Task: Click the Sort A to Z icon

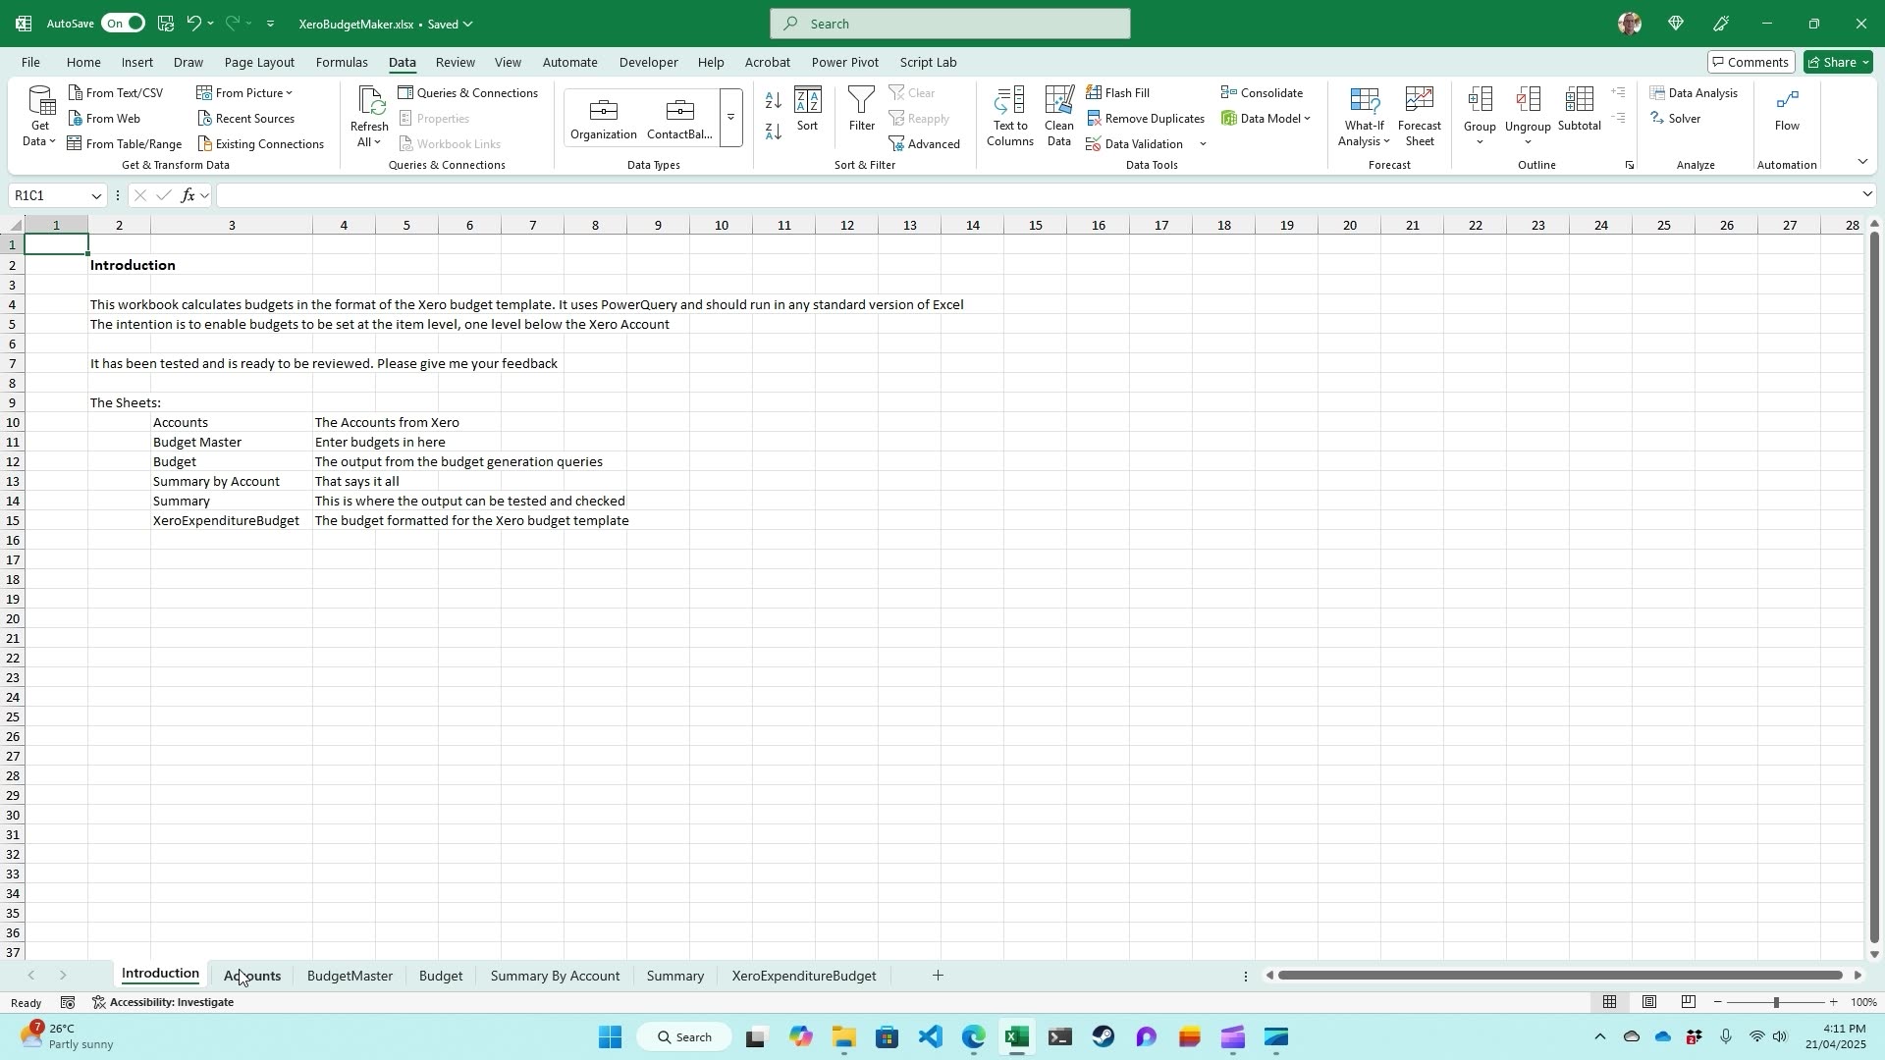Action: (x=773, y=101)
